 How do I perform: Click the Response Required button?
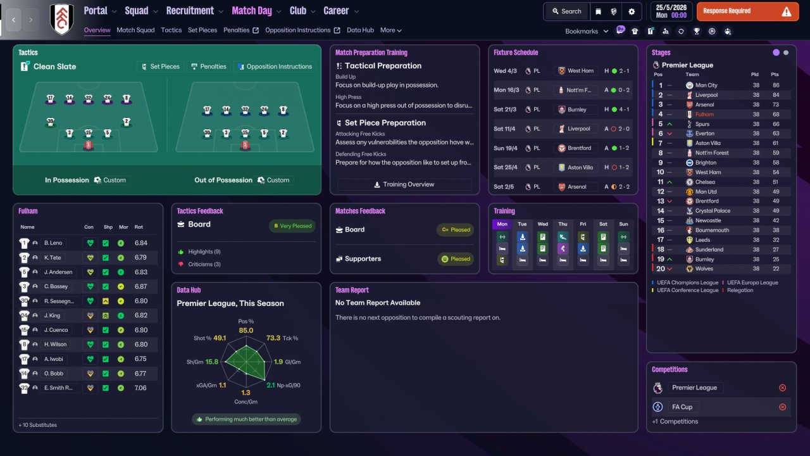pos(747,11)
